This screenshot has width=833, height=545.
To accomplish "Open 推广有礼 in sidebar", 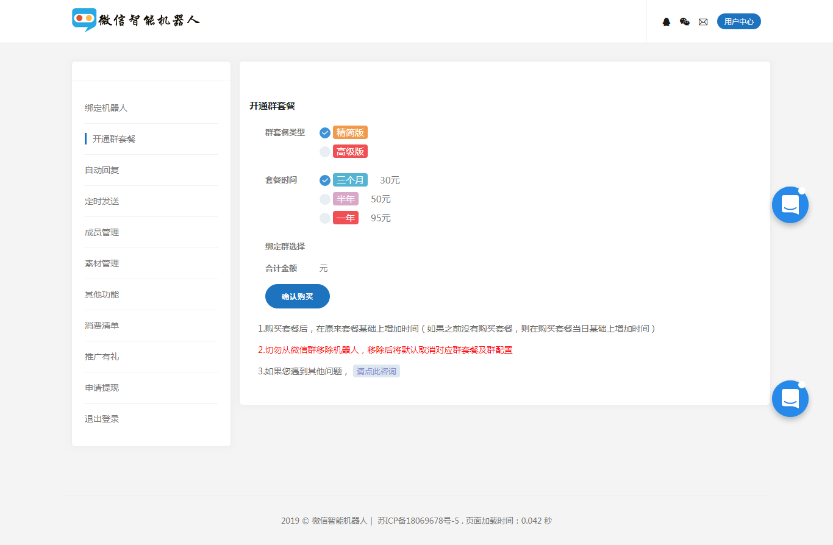I will click(x=102, y=357).
